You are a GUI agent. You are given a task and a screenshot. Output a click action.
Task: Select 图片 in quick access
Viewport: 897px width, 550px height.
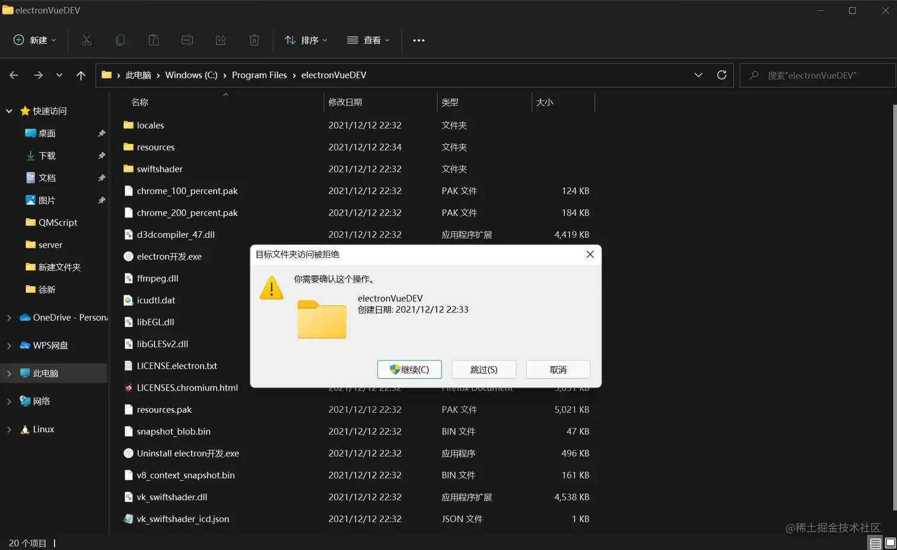[47, 200]
